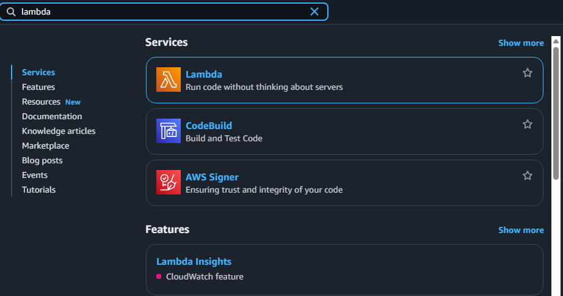Open the Documentation category
Screen dimensions: 563x296
[x=52, y=117]
